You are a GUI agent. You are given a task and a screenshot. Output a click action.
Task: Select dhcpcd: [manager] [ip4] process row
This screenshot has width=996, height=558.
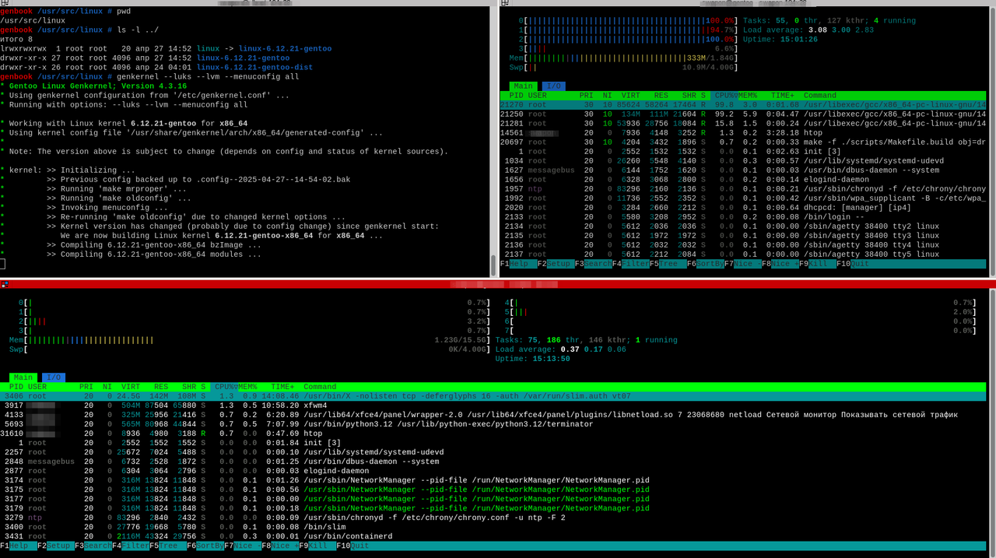point(743,208)
